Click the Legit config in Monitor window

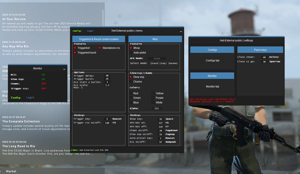[30, 97]
